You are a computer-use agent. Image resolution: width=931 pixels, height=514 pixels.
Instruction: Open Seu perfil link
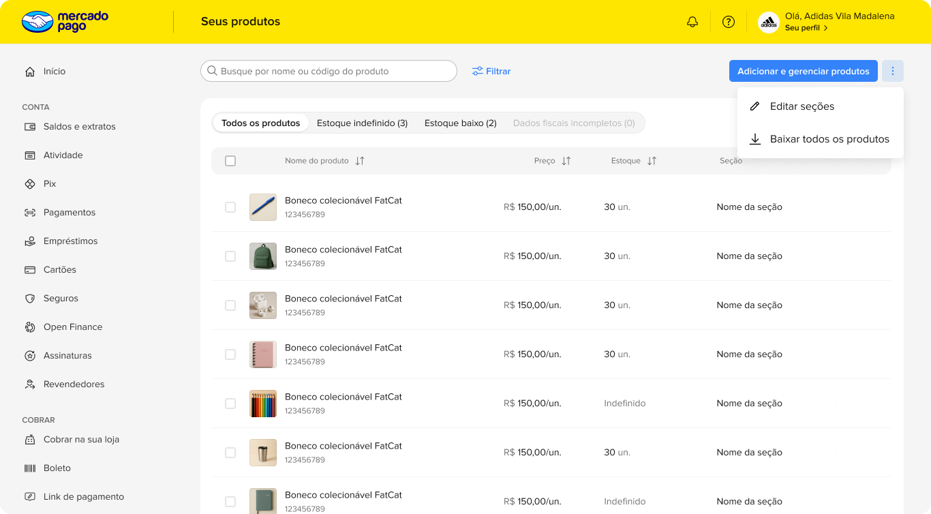point(806,28)
